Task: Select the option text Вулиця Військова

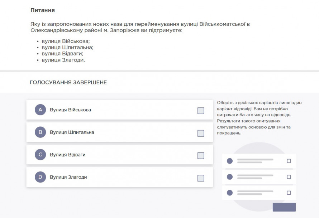Action: click(x=70, y=110)
